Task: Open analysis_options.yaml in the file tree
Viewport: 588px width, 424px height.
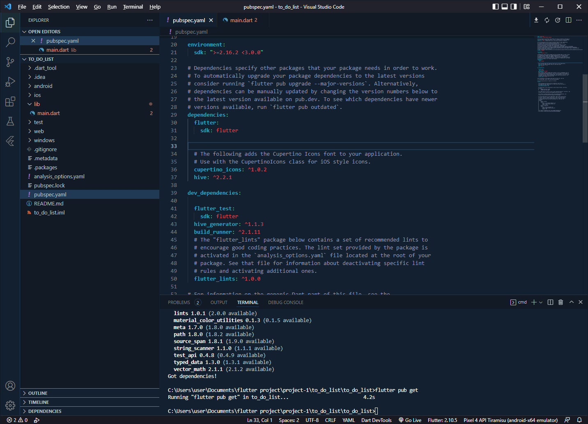Action: tap(90, 176)
